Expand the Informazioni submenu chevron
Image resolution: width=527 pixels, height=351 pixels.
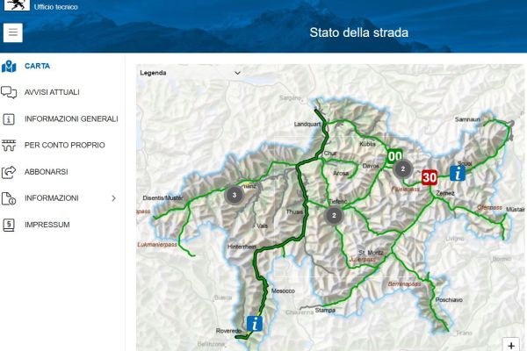pos(113,198)
